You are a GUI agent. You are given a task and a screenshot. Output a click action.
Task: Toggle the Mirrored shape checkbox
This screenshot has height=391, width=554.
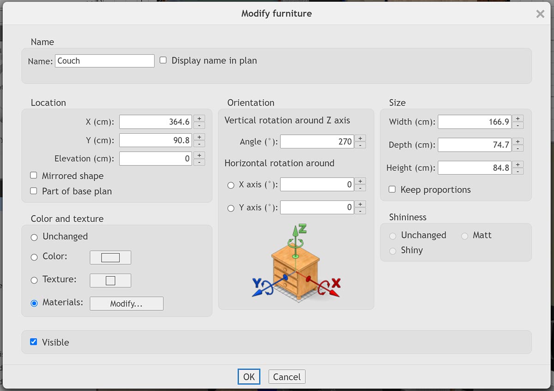(x=34, y=176)
